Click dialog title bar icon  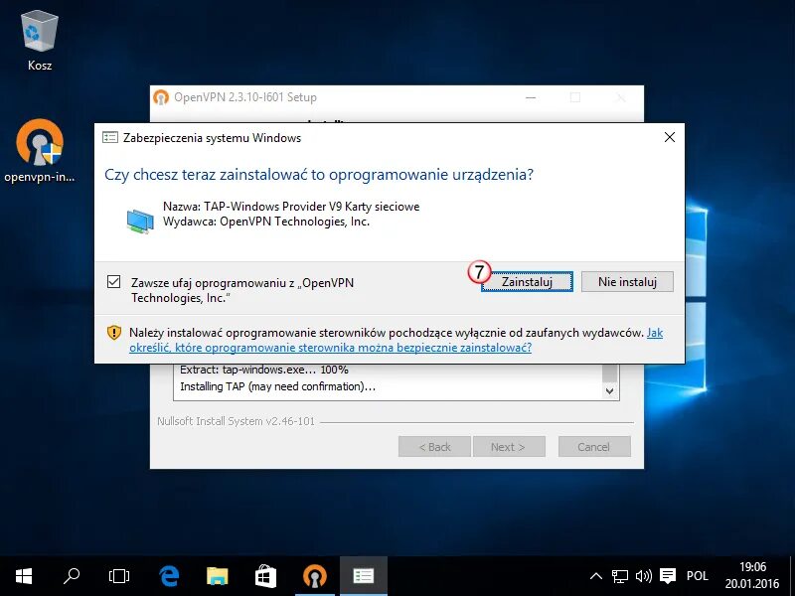(110, 137)
